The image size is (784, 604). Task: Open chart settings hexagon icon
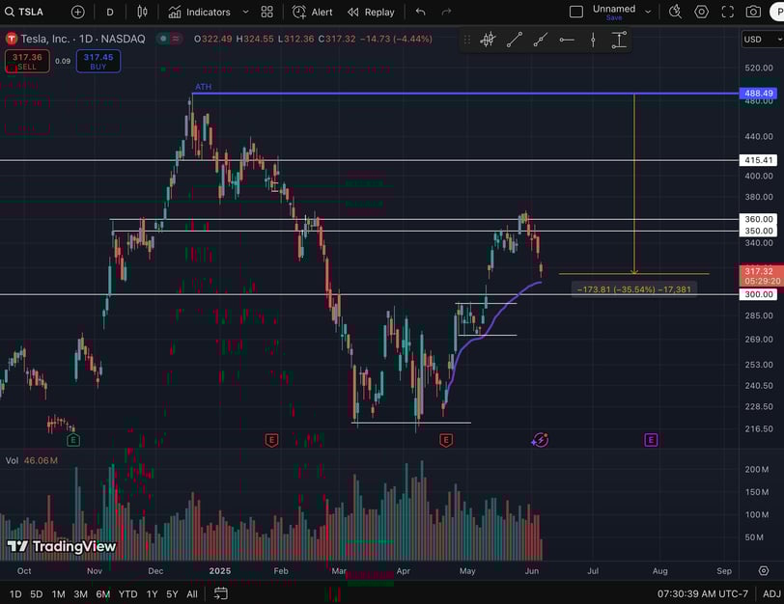pos(702,12)
